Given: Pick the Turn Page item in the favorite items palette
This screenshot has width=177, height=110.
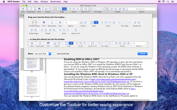Looking at the screenshot, I should [124, 24].
